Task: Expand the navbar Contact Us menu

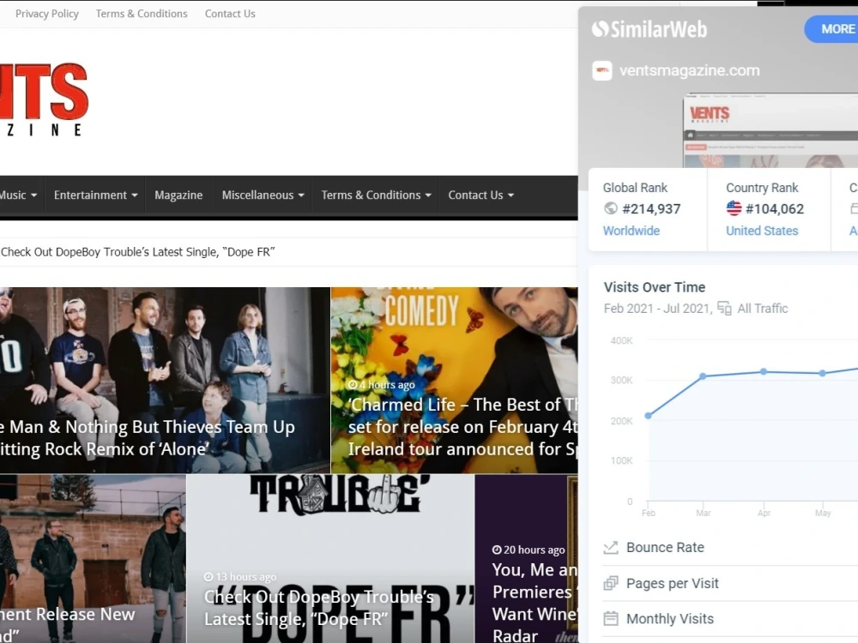Action: click(481, 195)
